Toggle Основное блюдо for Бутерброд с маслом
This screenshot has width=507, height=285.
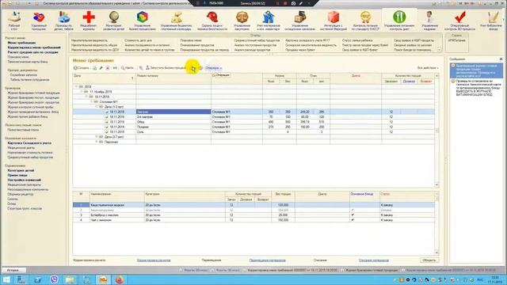(353, 215)
